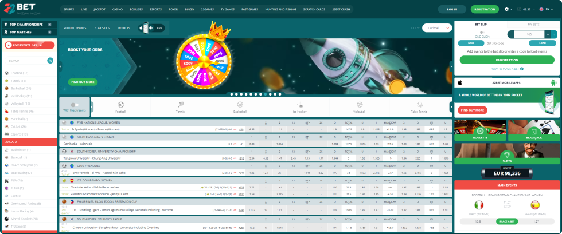Collapse the left sidebar using banner left arrow
This screenshot has width=562, height=234.
[x=60, y=66]
